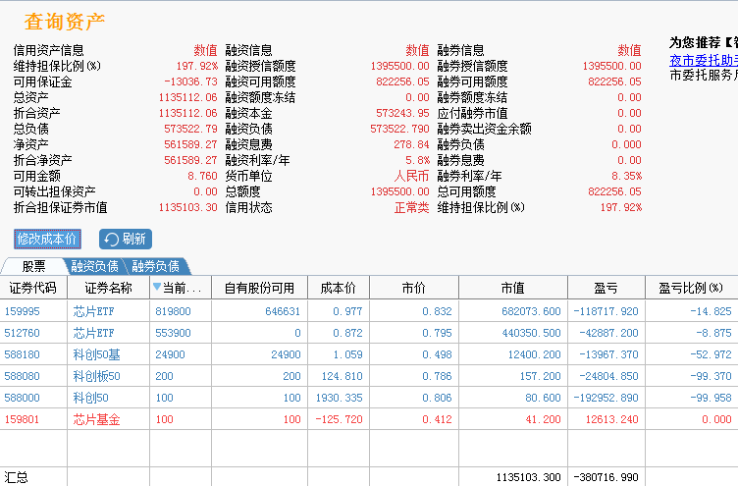
Task: Click 科创板50 security name
Action: pyautogui.click(x=96, y=376)
